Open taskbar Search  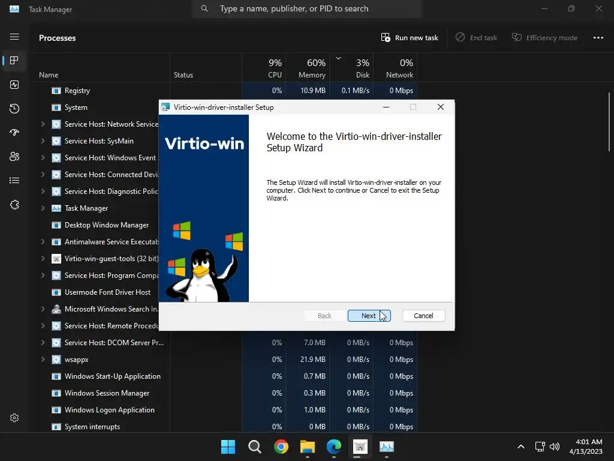(x=254, y=447)
